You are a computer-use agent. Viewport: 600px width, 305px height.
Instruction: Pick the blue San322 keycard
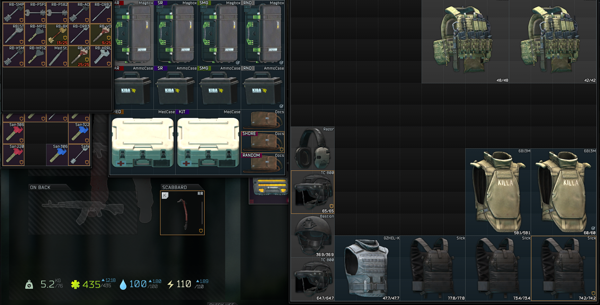[x=79, y=133]
